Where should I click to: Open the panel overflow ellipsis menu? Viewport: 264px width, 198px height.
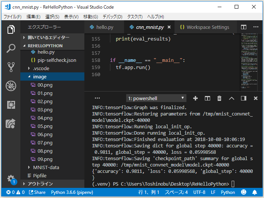click(x=97, y=98)
